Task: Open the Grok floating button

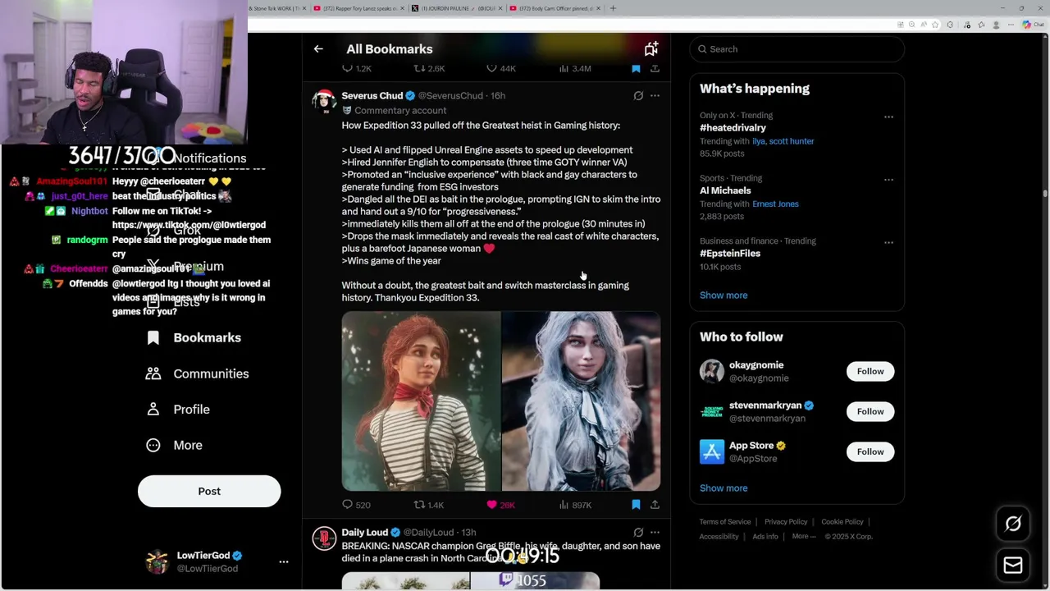Action: pyautogui.click(x=1013, y=525)
